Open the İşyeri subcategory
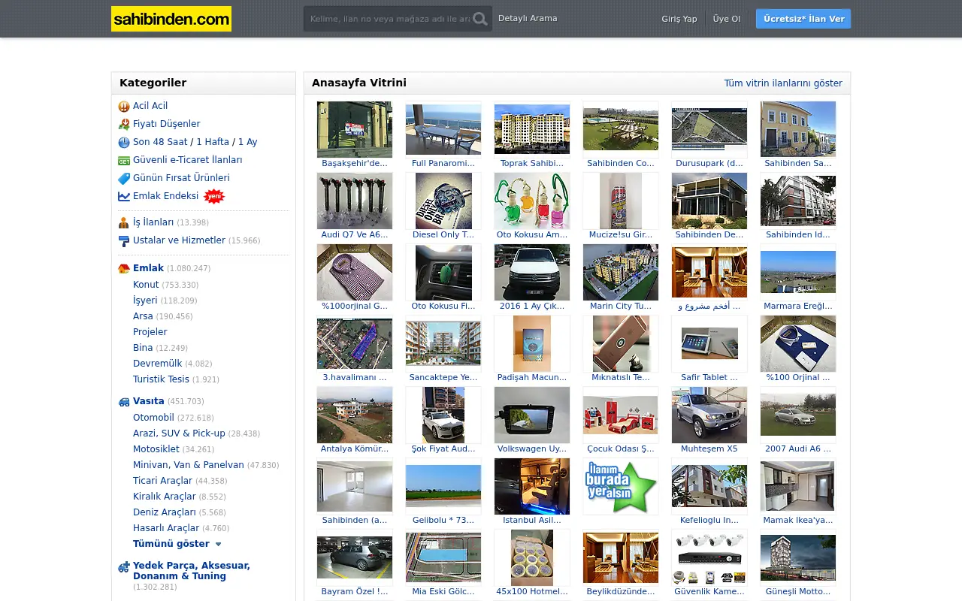The width and height of the screenshot is (962, 601). 145,300
